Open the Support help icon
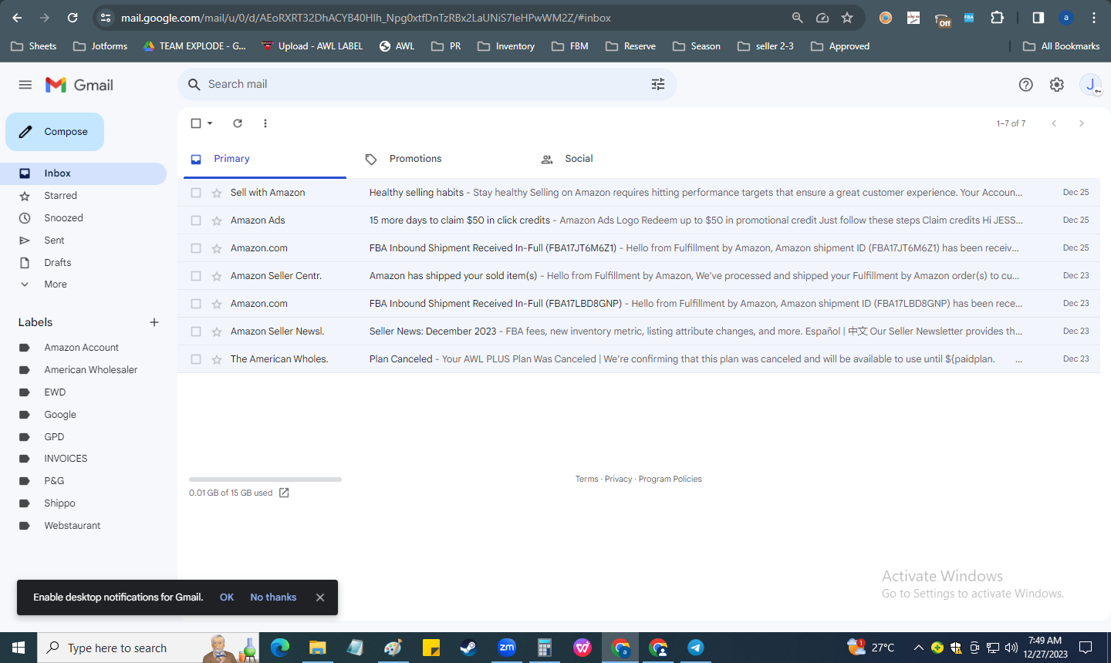Image resolution: width=1111 pixels, height=663 pixels. [1025, 85]
